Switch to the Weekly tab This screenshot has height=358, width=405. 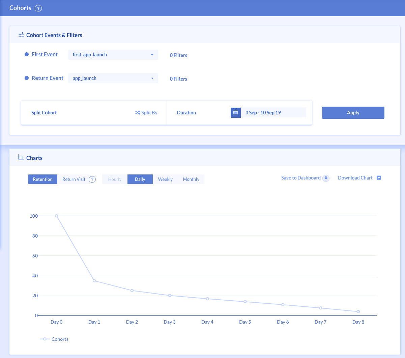165,179
